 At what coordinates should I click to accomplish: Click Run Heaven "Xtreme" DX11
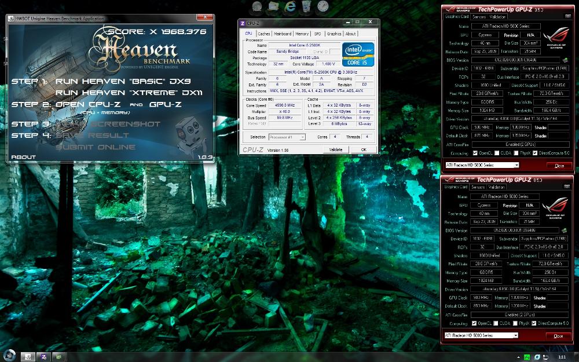[x=129, y=93]
